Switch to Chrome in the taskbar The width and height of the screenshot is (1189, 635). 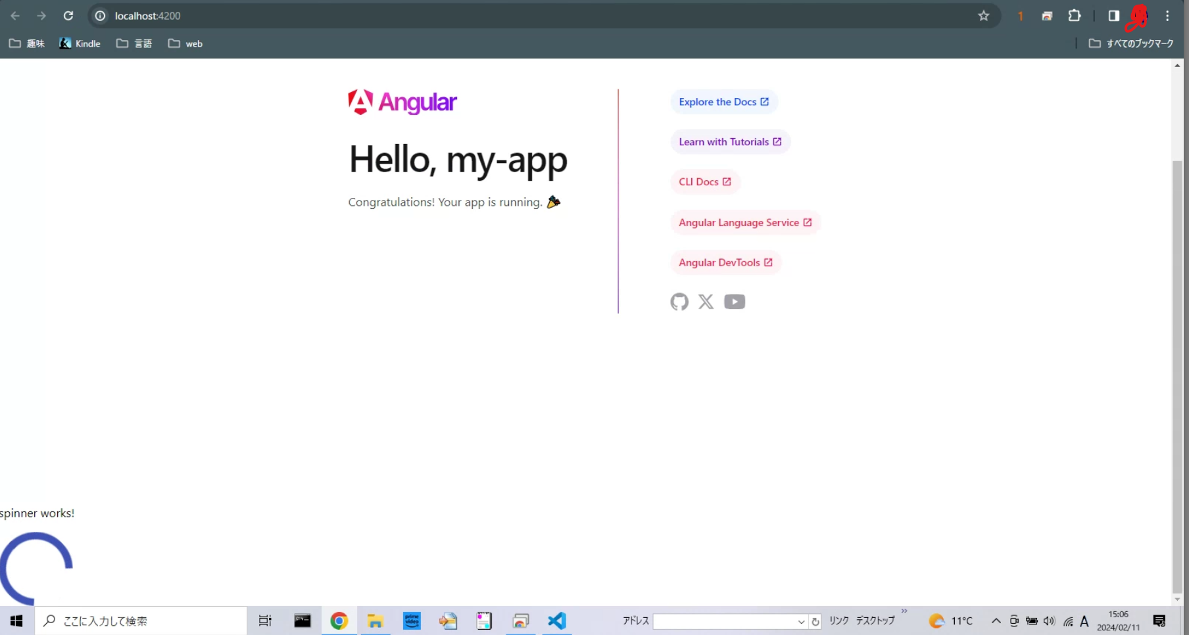[x=339, y=621]
